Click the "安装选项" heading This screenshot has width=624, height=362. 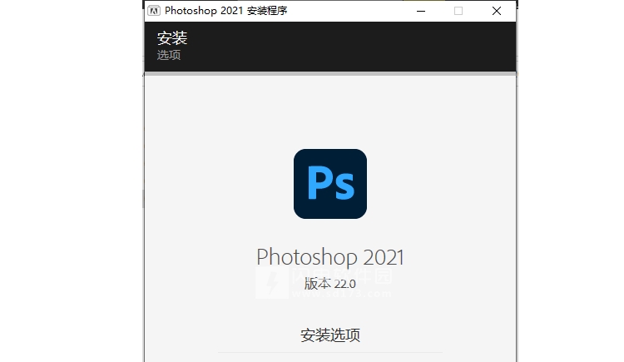point(330,335)
